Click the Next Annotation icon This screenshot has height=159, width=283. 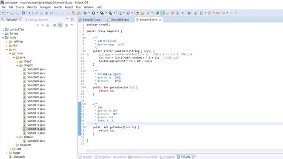[x=201, y=13]
